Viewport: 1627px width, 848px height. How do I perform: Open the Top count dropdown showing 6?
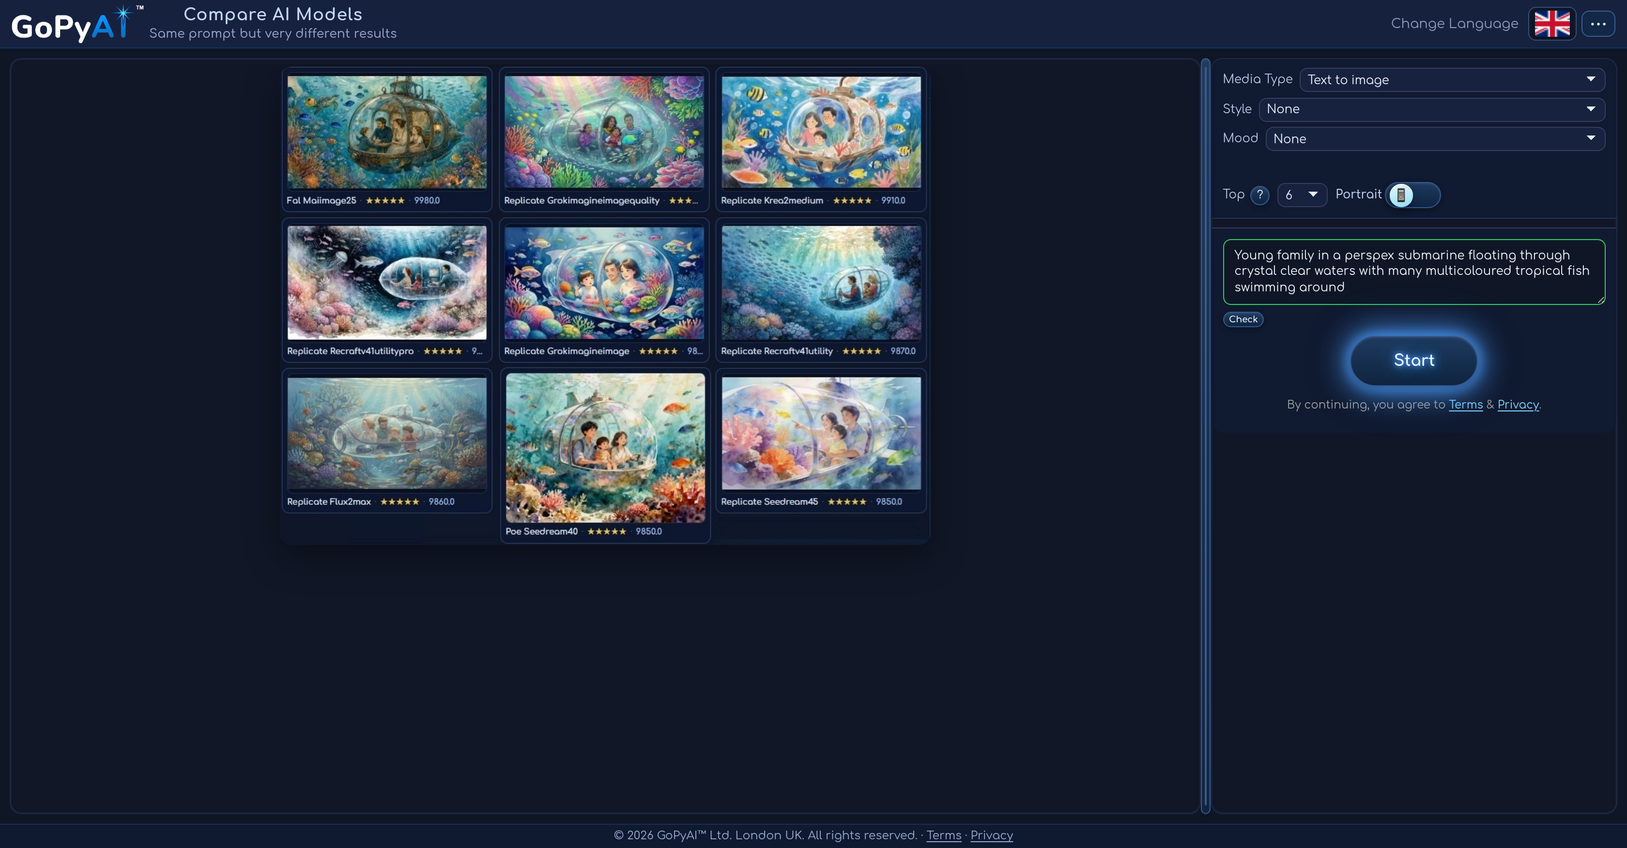click(x=1302, y=195)
